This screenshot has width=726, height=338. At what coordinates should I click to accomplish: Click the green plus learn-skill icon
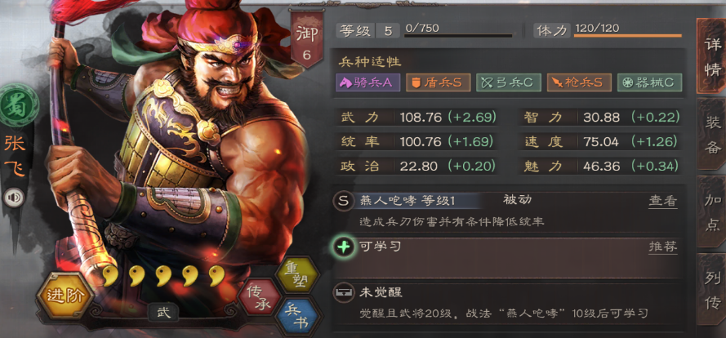coord(343,247)
